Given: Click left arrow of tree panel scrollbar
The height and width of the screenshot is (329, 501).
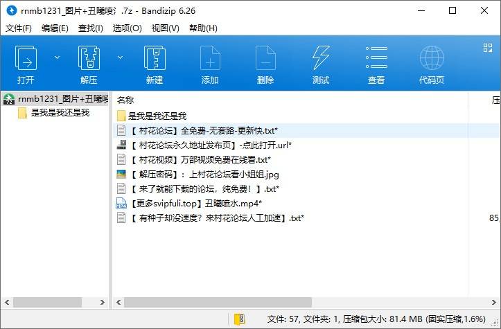Looking at the screenshot, I should click(7, 302).
